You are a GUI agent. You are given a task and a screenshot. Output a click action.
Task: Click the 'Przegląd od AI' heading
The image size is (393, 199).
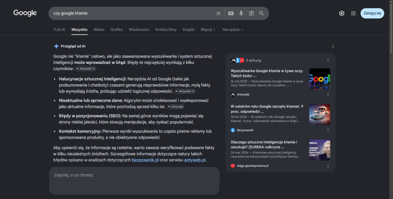(73, 46)
